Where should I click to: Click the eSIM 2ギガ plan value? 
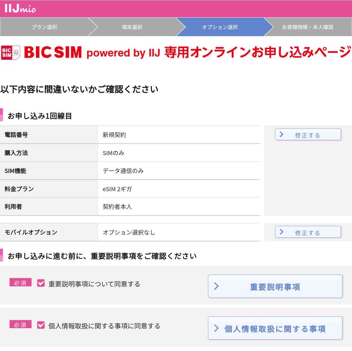click(117, 189)
